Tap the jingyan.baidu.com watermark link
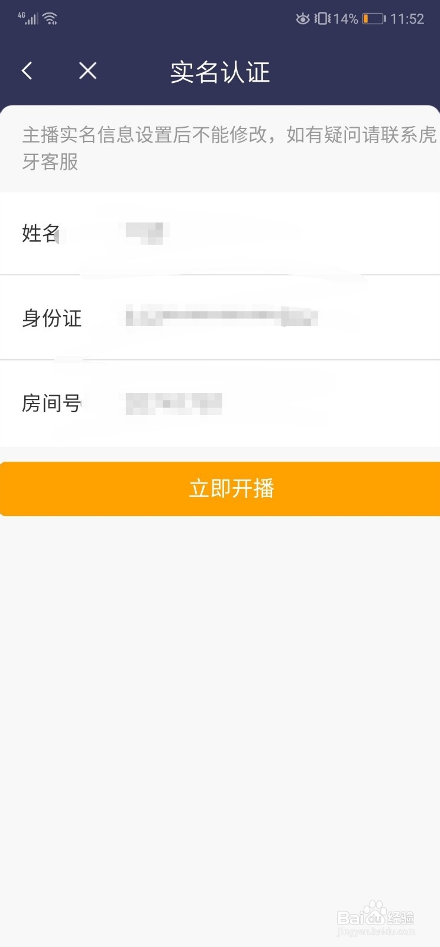 (376, 931)
